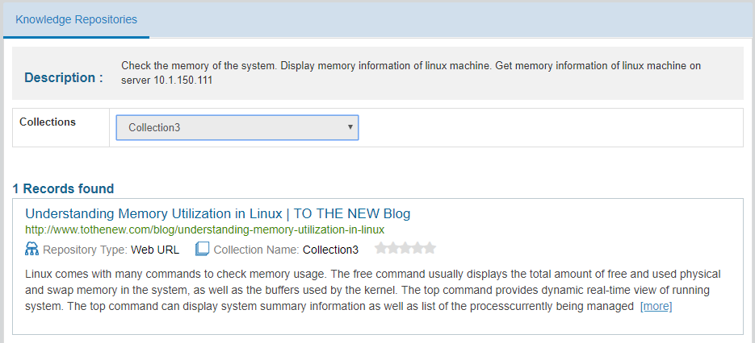Click the 'Description :' heading label
Viewport: 755px width, 343px height.
click(x=64, y=78)
